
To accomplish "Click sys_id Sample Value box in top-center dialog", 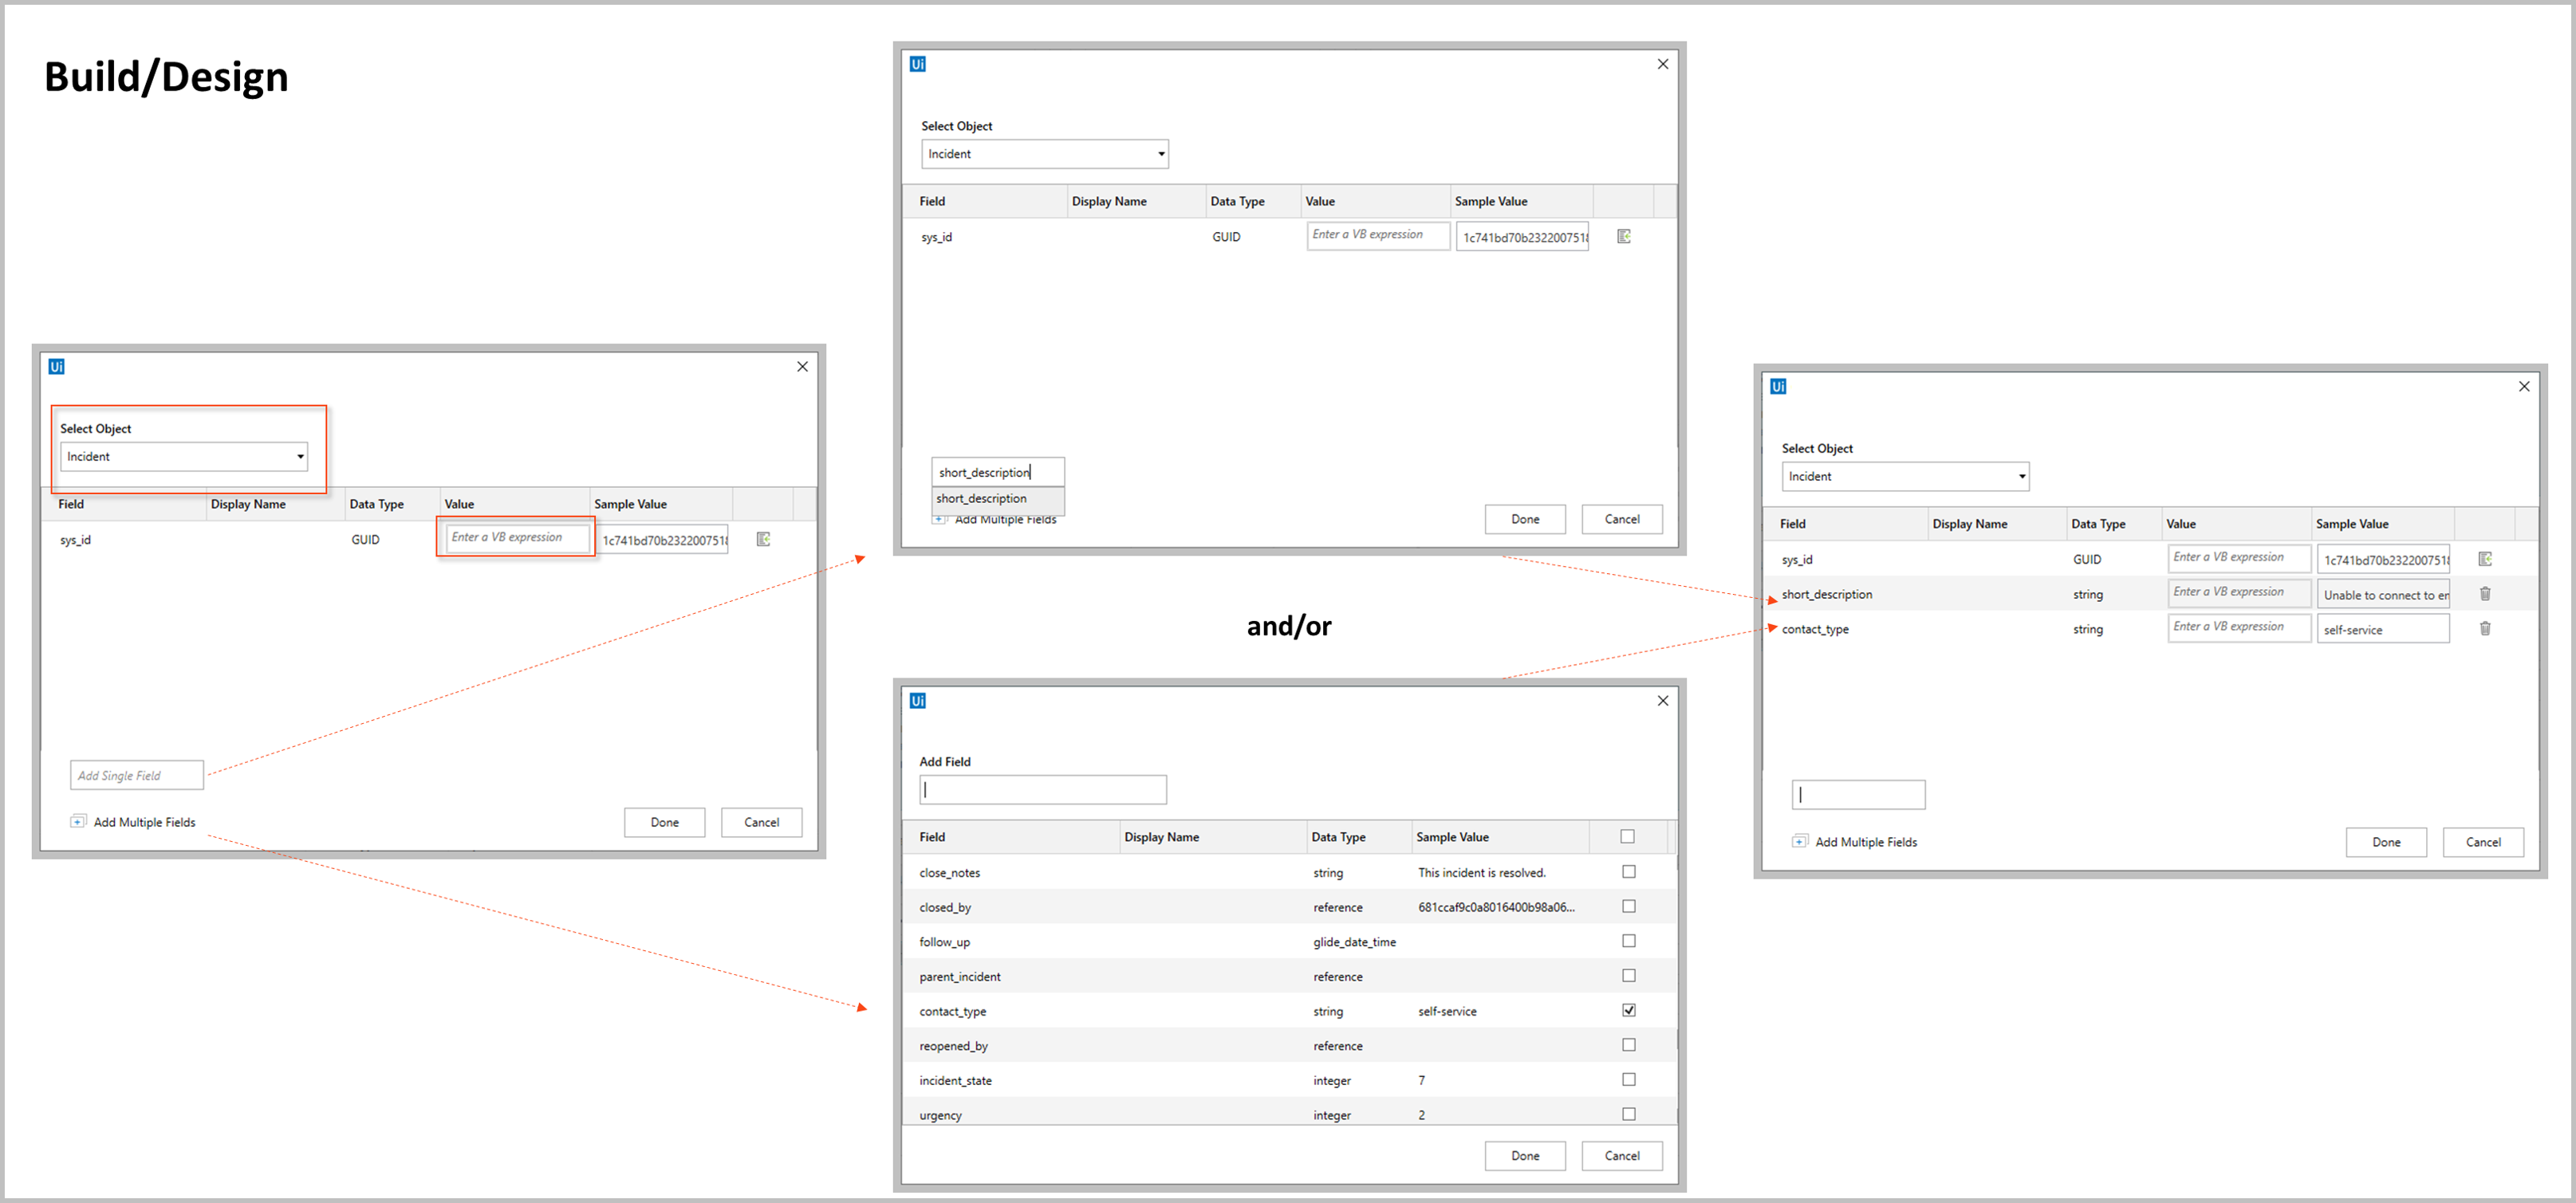I will (x=1523, y=238).
